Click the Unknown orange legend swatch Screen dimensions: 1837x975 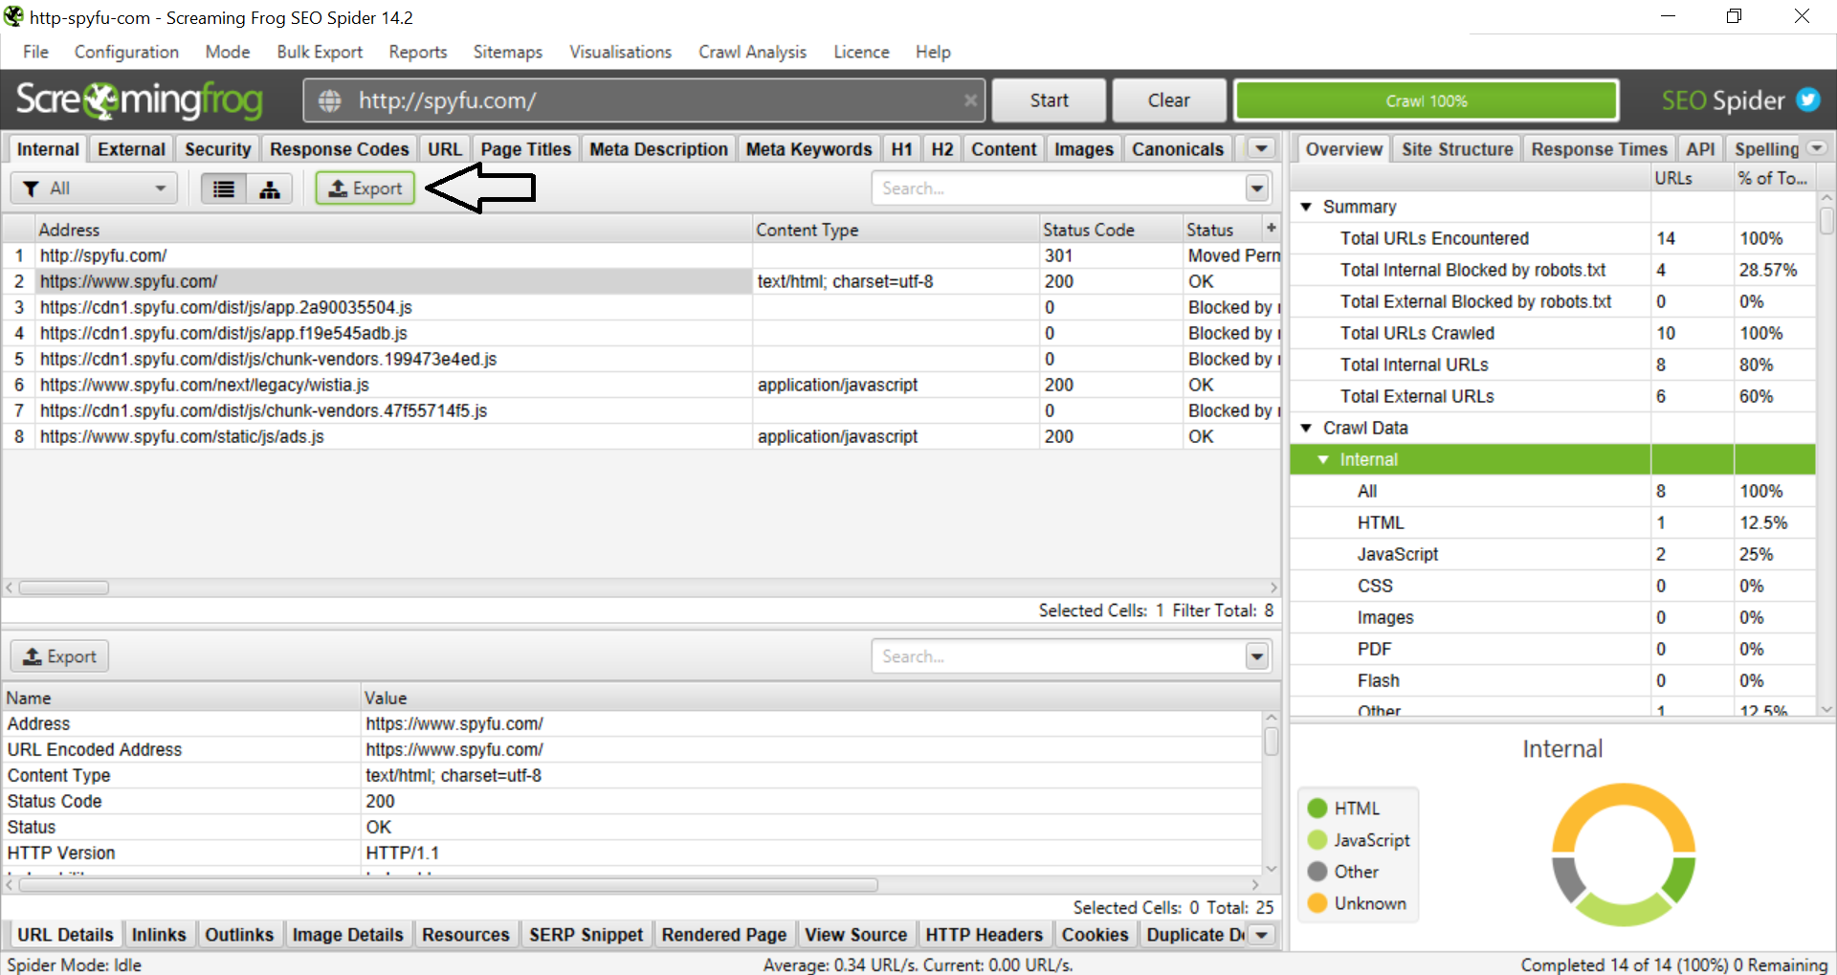click(x=1317, y=903)
